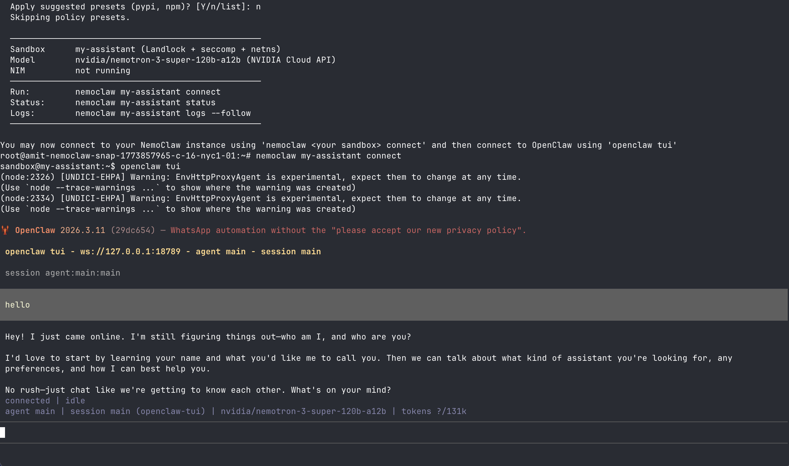The image size is (789, 466).
Task: Click the footer model name nvidia/nemotron-3-super-120b-a12b
Action: [x=303, y=412]
